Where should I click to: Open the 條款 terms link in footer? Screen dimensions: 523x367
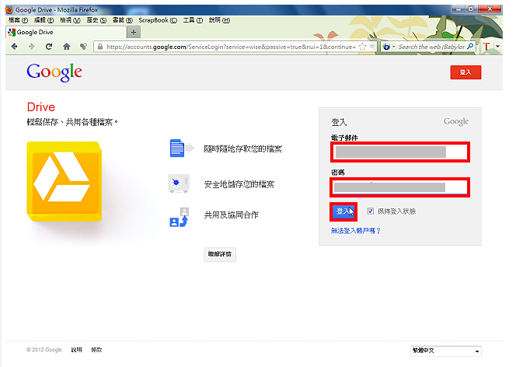(96, 350)
